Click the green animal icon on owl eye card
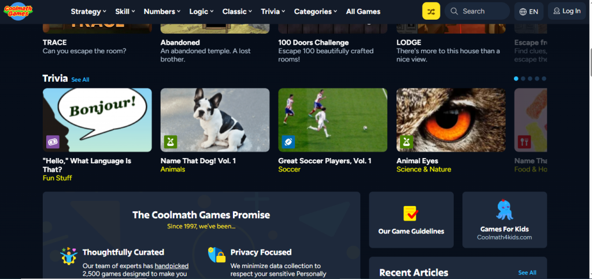Screen dimensions: 592x279 click(406, 142)
